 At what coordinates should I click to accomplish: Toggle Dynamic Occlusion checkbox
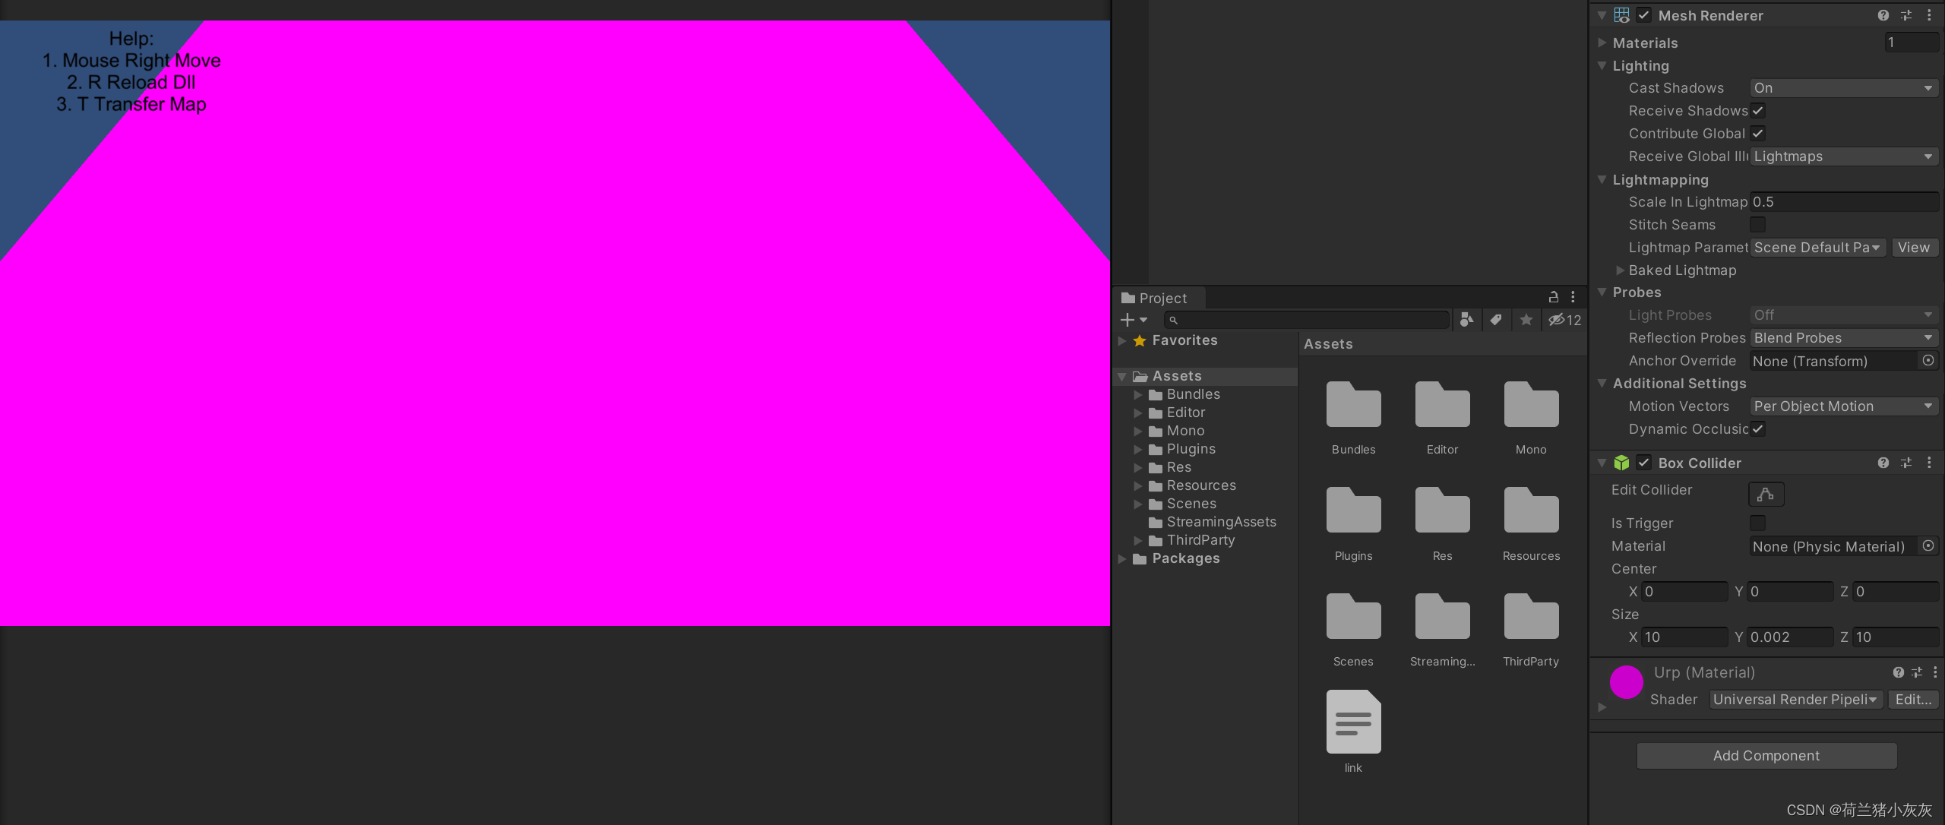[1758, 429]
